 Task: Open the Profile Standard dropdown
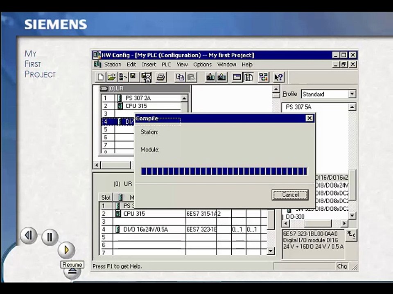(x=352, y=94)
